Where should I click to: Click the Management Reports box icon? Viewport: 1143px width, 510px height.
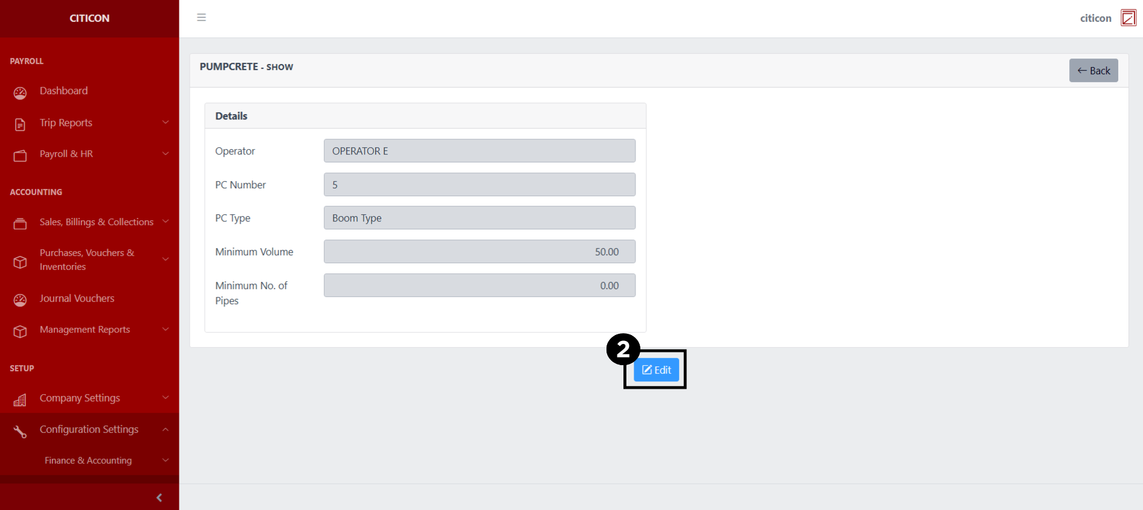(20, 331)
